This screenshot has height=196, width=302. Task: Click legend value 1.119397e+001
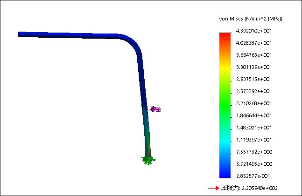(x=254, y=140)
